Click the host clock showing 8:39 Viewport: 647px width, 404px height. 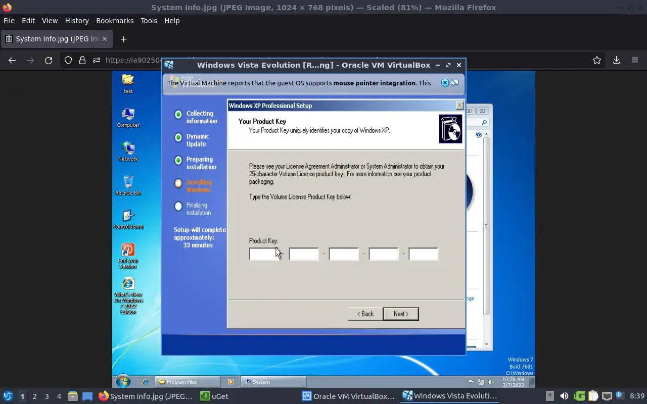(637, 396)
